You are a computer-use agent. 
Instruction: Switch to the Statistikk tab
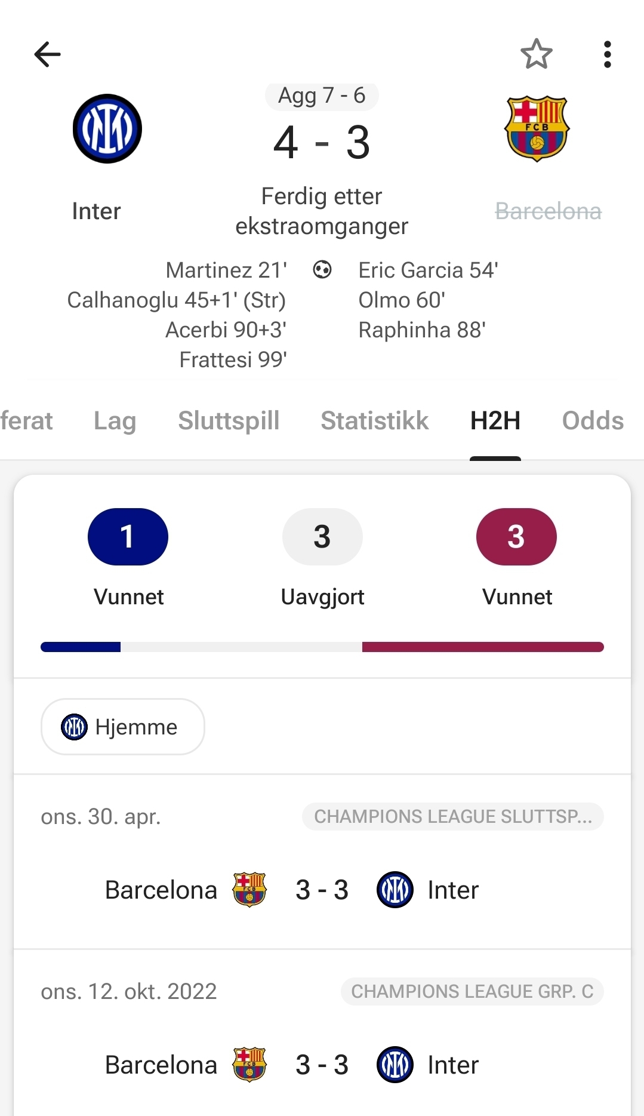375,421
